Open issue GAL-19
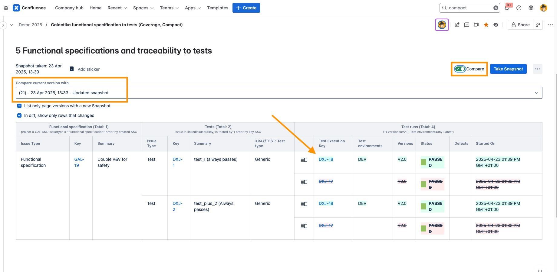 tap(79, 162)
